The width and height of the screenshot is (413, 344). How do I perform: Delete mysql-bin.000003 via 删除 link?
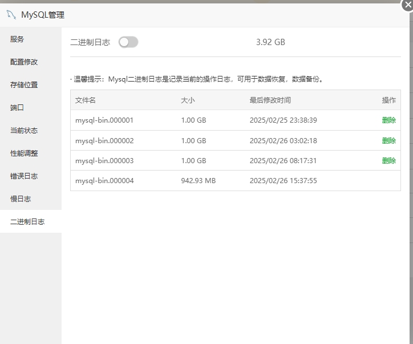[x=389, y=161]
